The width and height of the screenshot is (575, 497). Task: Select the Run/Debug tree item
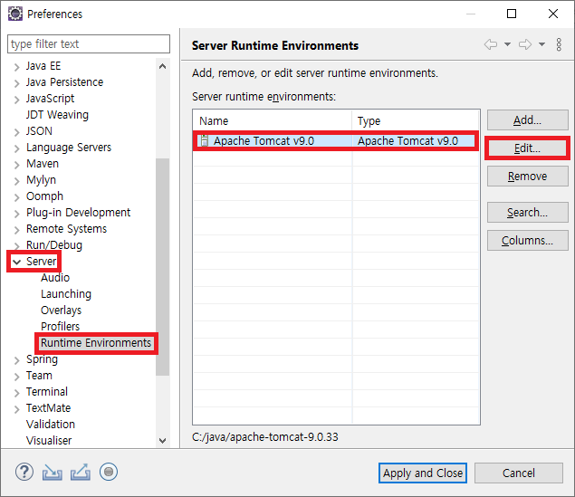[x=54, y=245]
